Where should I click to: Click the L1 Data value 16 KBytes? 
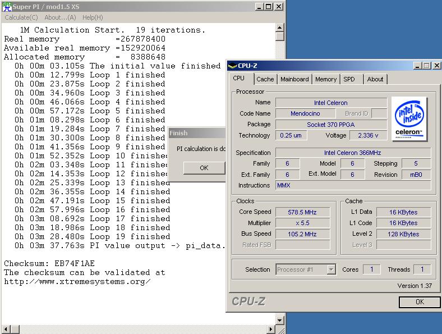coord(403,212)
